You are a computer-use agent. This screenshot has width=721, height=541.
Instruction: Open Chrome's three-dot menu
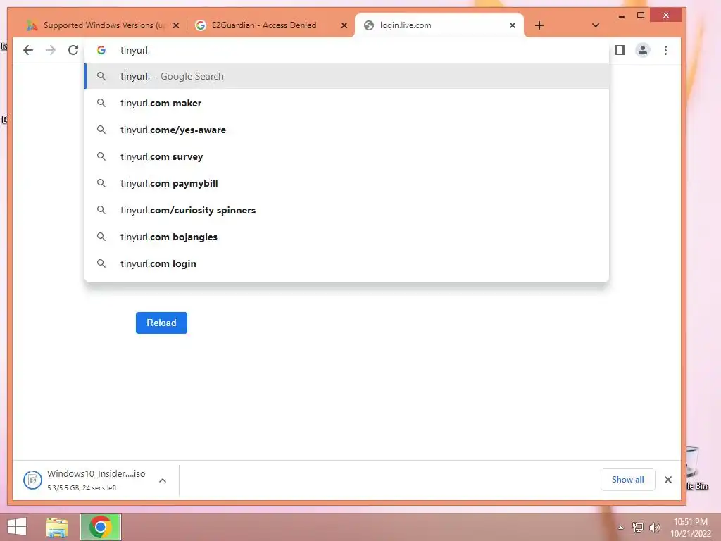[665, 50]
